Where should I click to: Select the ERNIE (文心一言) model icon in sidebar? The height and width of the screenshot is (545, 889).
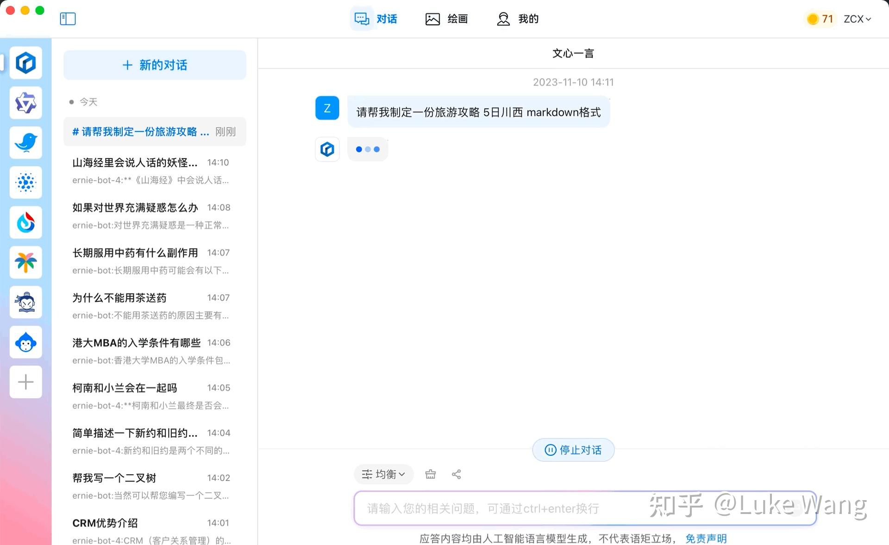[26, 62]
